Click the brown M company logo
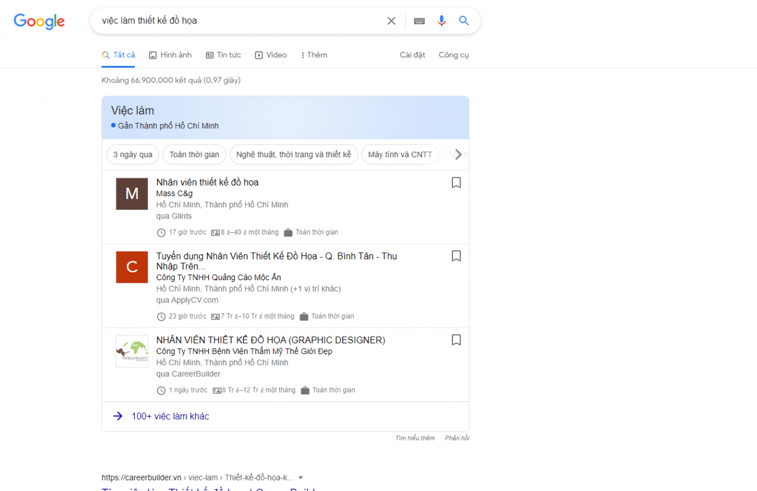Image resolution: width=757 pixels, height=491 pixels. click(x=132, y=193)
